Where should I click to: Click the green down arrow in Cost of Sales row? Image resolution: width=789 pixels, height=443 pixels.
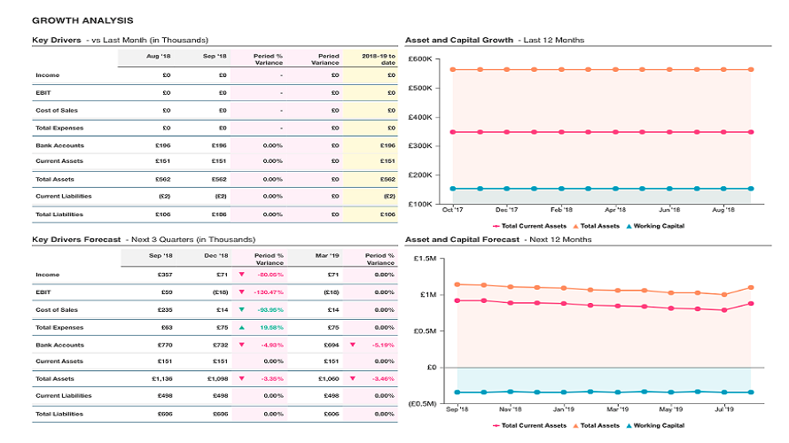point(241,310)
